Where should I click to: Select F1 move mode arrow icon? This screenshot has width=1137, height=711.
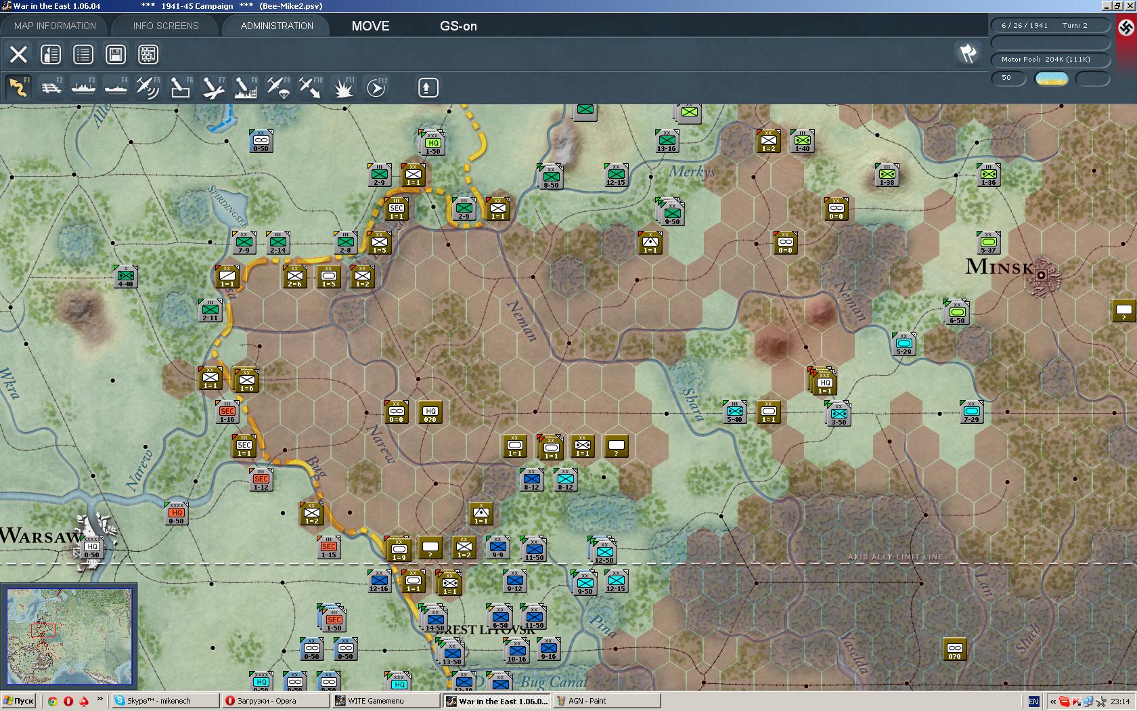click(18, 87)
